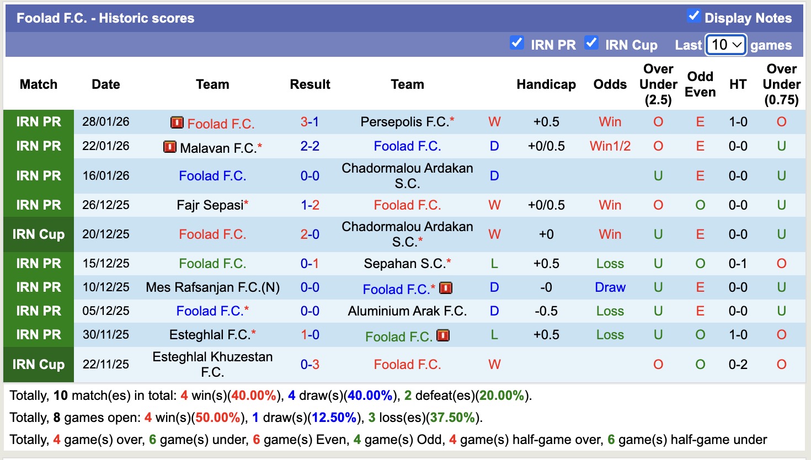The width and height of the screenshot is (811, 460).
Task: Click the Sepahan S.C. team name
Action: pos(404,263)
